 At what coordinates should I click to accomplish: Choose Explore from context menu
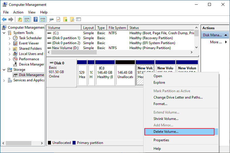click(181, 82)
